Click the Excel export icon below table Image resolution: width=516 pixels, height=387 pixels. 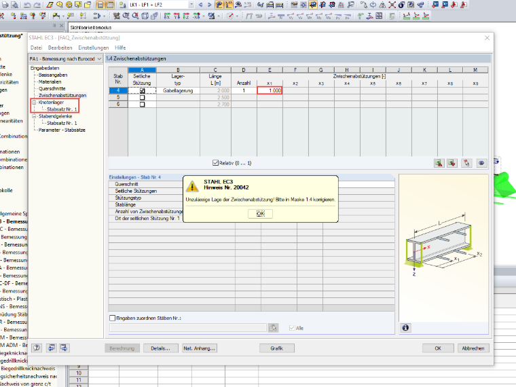coord(439,163)
